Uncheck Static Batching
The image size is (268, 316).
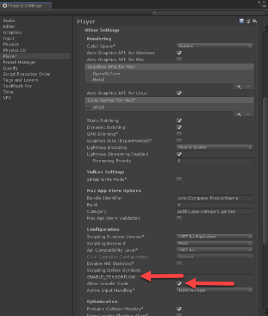(179, 120)
